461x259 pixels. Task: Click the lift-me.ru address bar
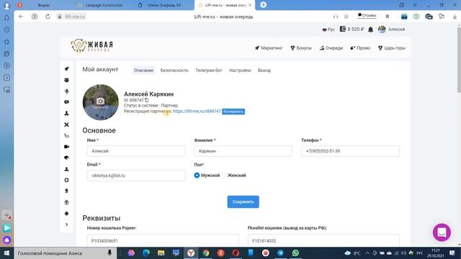coord(72,17)
